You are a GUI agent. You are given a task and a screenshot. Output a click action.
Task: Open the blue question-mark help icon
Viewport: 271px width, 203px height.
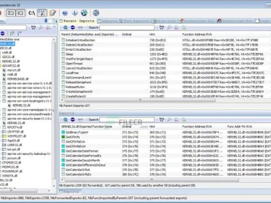pyautogui.click(x=65, y=13)
